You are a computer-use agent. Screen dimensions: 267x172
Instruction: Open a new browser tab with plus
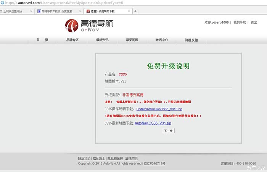pyautogui.click(x=135, y=11)
